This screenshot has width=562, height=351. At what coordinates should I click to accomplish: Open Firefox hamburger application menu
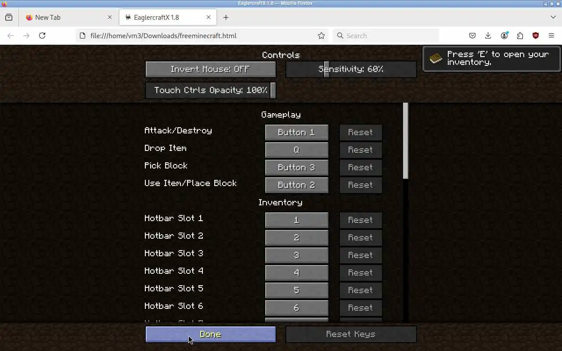[x=551, y=36]
